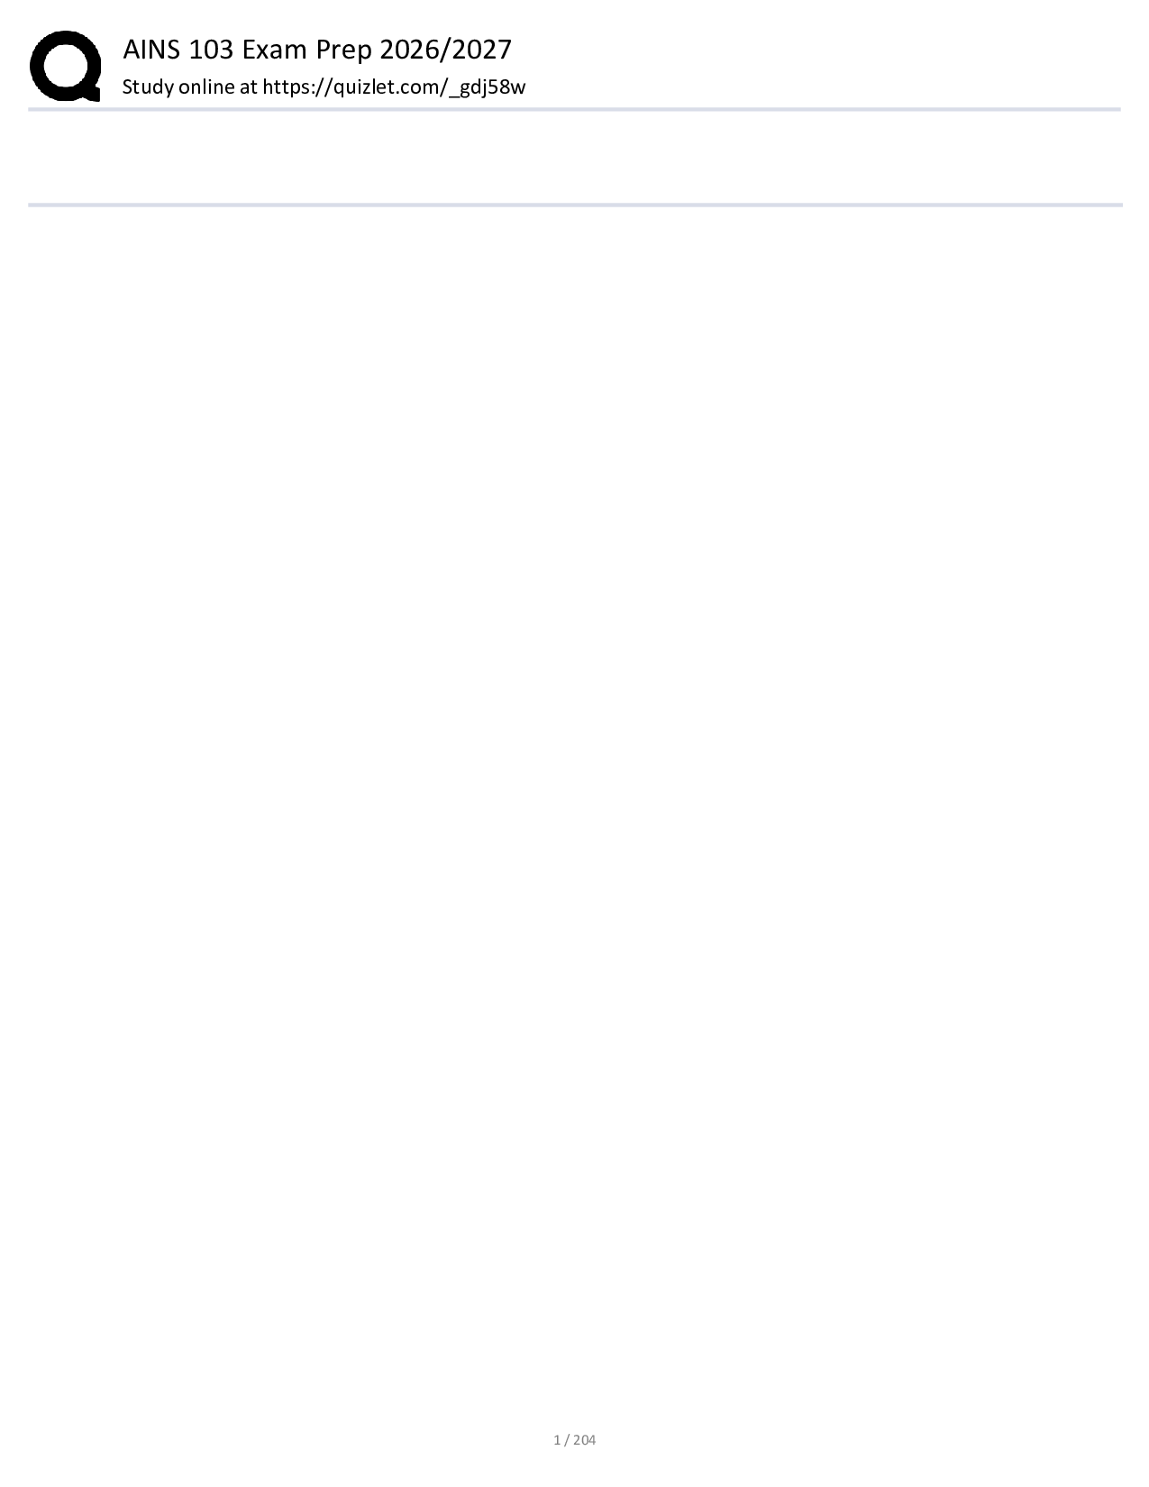Open the quizlet.com study link
The image size is (1149, 1487).
(x=394, y=87)
